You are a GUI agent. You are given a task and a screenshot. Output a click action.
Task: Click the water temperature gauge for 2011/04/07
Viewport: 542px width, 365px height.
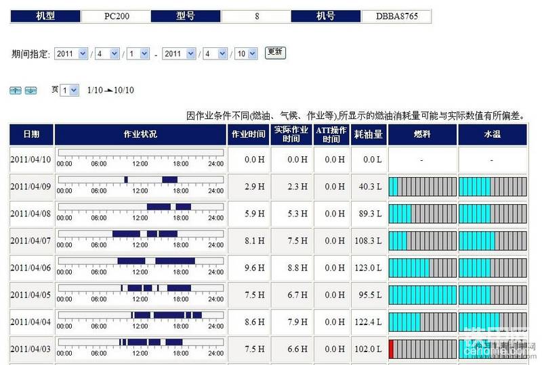coord(493,241)
